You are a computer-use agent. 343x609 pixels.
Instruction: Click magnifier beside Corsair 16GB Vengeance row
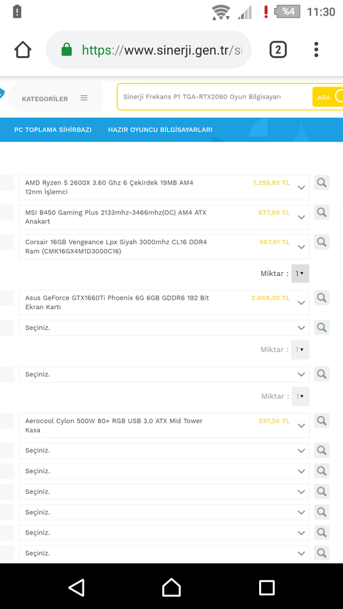(x=321, y=242)
